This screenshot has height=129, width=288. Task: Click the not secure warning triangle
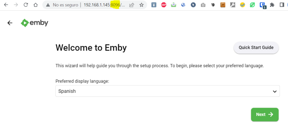[48, 5]
